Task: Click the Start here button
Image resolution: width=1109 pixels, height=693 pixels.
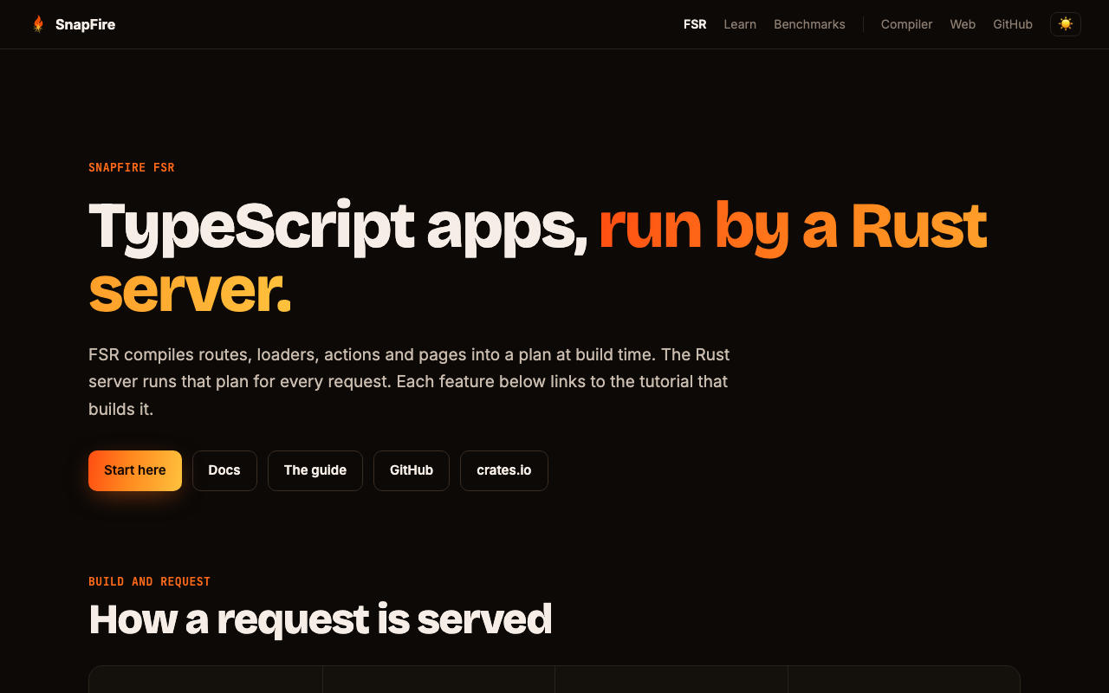Action: pos(135,470)
